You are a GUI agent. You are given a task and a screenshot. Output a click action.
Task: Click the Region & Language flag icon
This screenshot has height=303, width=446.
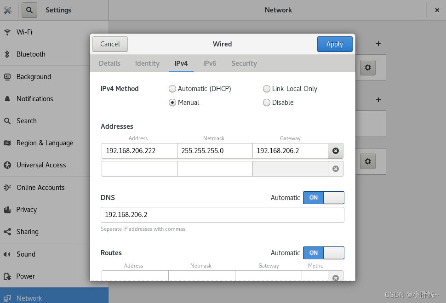click(x=7, y=143)
